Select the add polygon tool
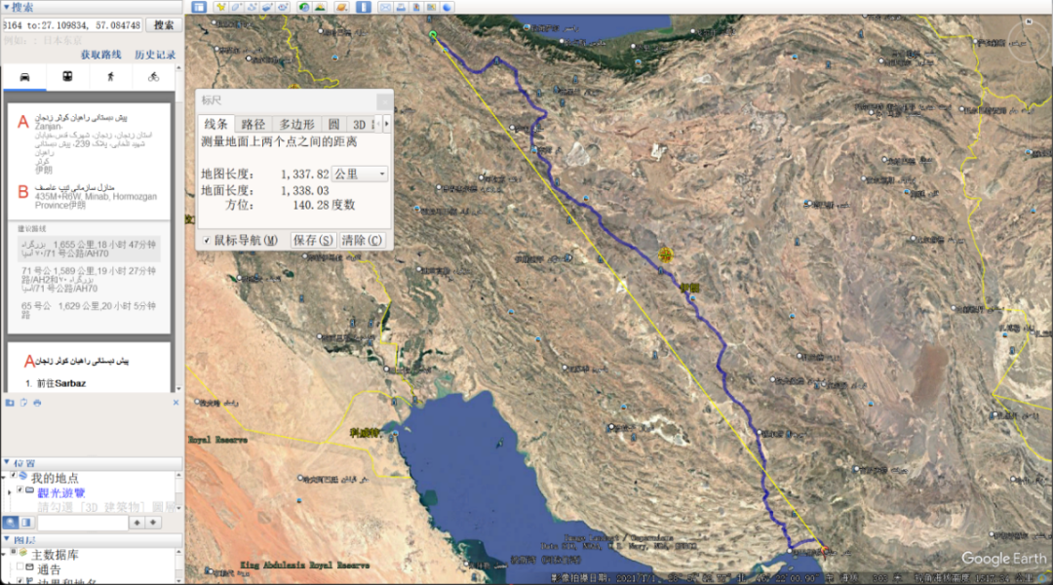Screen dimensions: 1053x585 coord(237,7)
